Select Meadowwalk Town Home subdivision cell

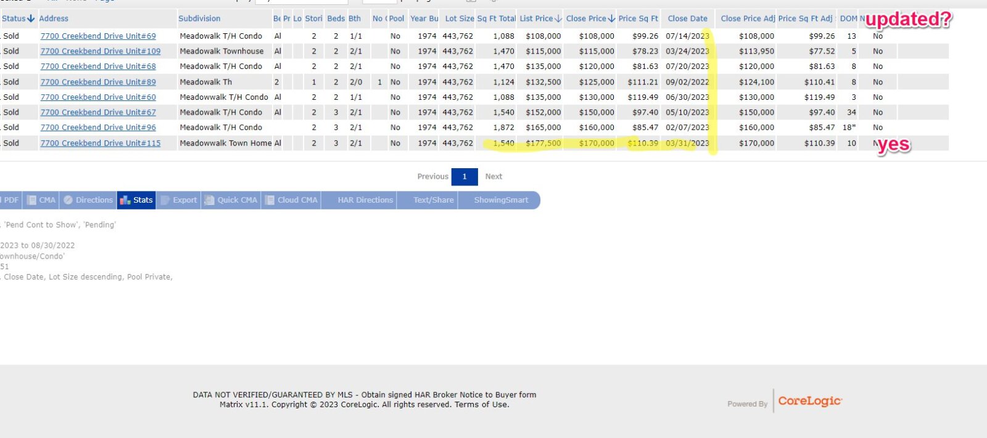click(x=225, y=143)
